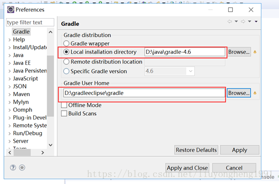Viewport: 279px width, 184px height.
Task: Browse for local installation directory
Action: (239, 52)
